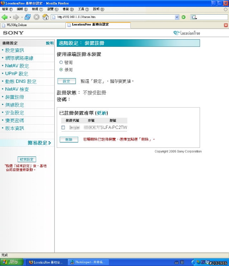Open 安全設定 sidebar link
The height and width of the screenshot is (266, 229).
[x=14, y=112]
